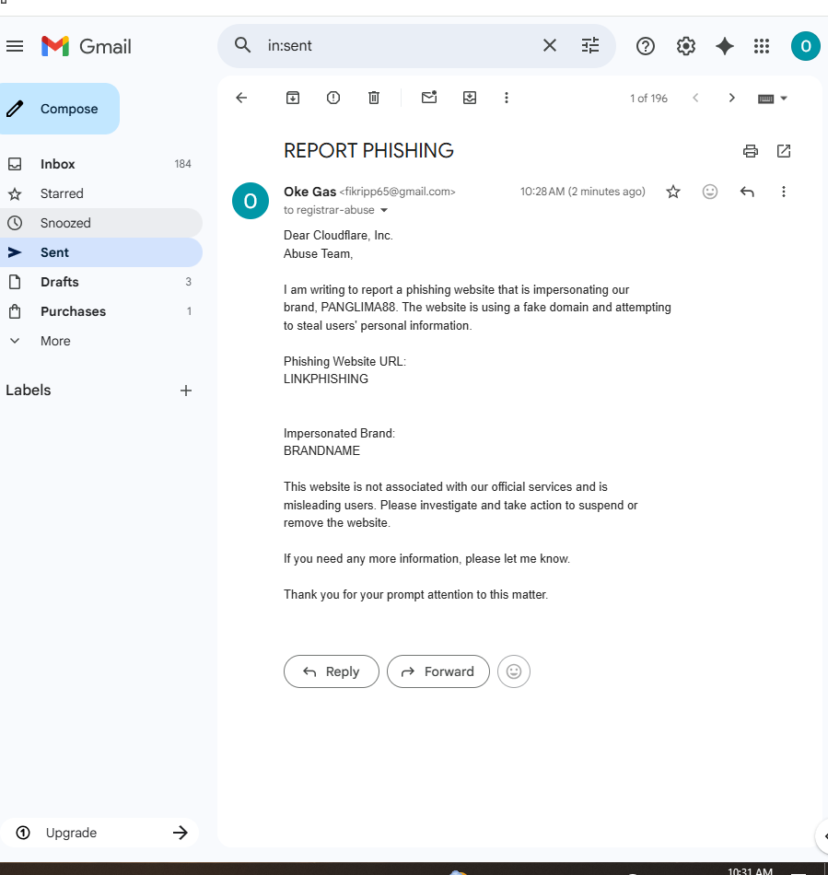Go back to Sent list arrow
The width and height of the screenshot is (828, 875).
tap(241, 99)
